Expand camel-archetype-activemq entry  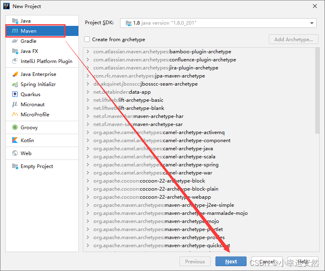pos(88,132)
